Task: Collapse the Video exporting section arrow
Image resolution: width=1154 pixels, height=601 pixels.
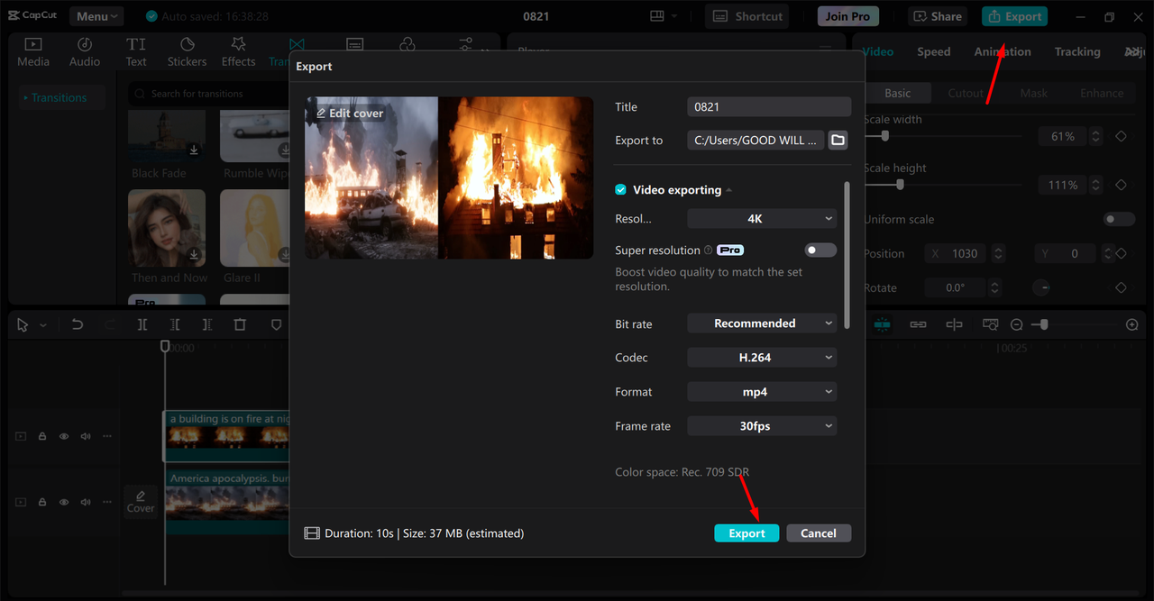Action: pos(729,190)
